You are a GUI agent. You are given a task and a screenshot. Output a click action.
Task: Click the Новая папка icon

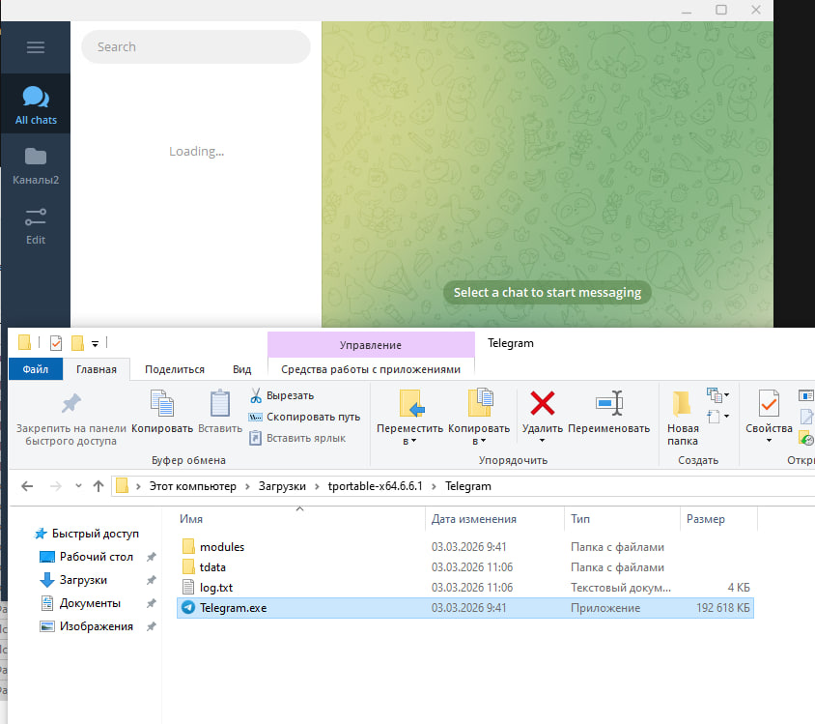point(682,404)
